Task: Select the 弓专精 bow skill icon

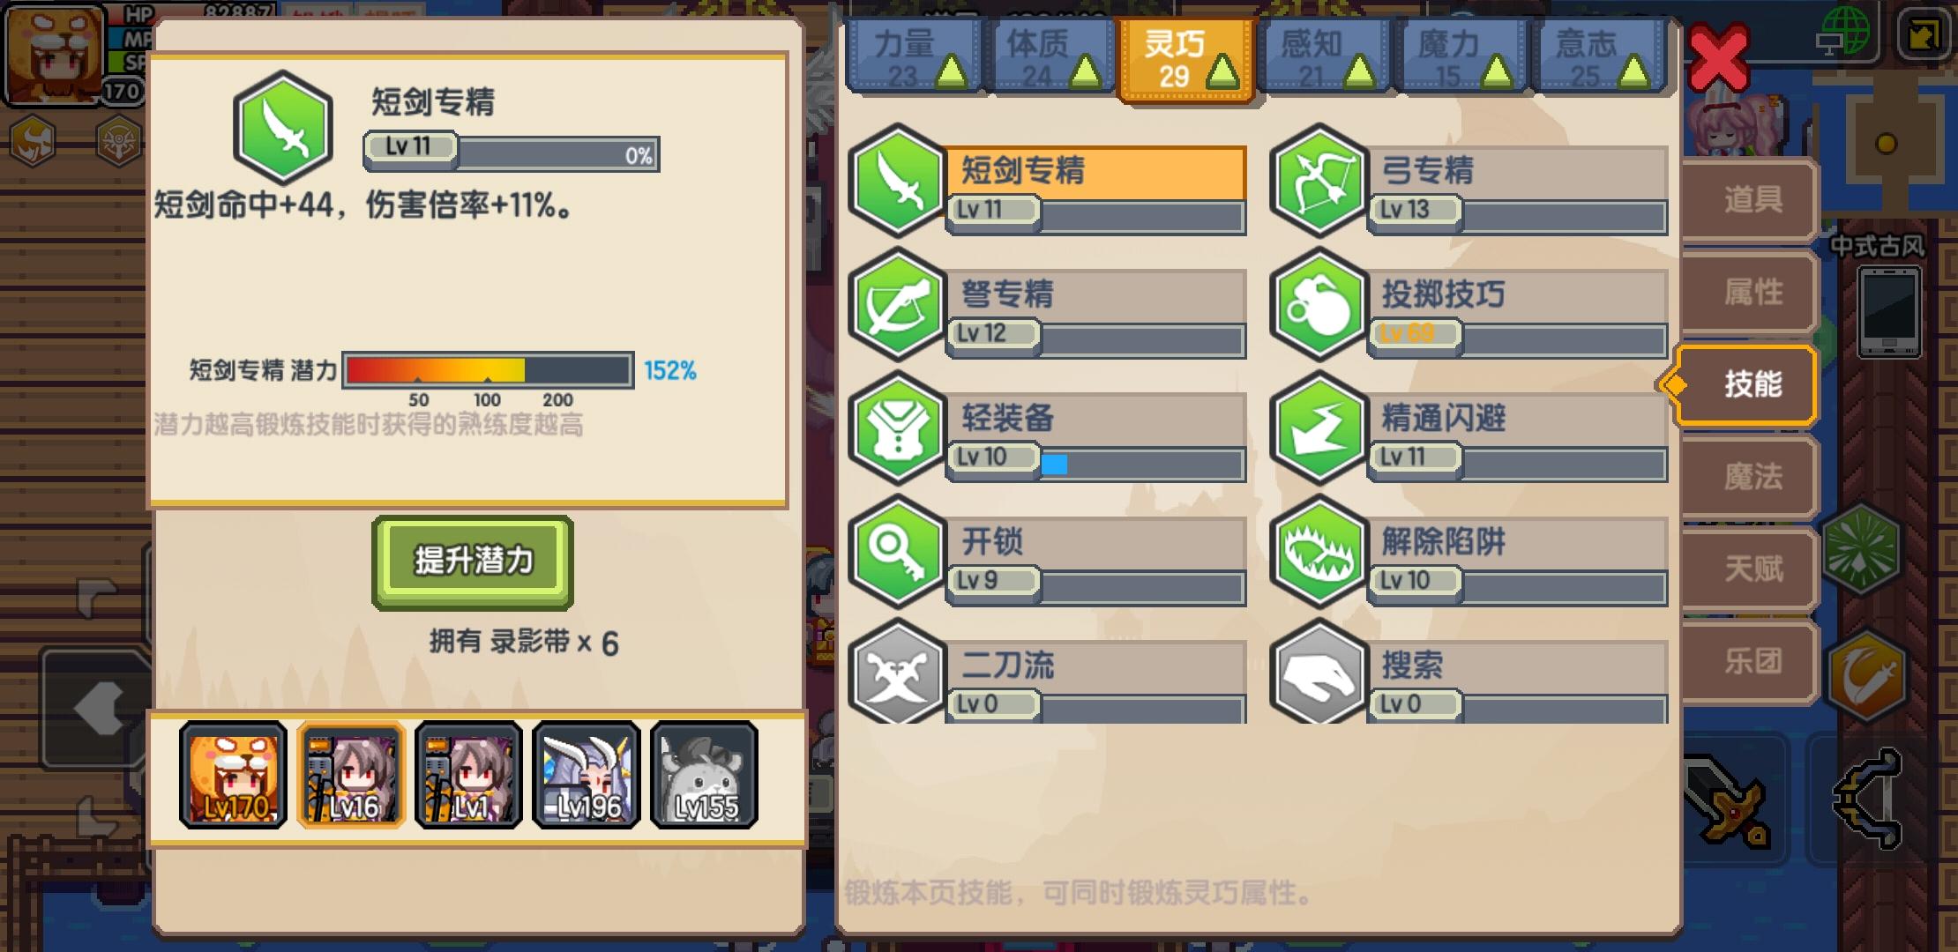Action: point(1319,181)
